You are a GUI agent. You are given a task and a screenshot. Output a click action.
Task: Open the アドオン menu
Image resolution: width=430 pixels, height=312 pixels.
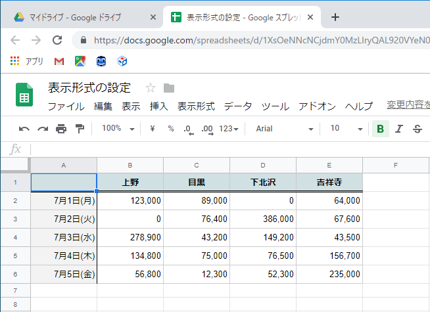tap(317, 106)
